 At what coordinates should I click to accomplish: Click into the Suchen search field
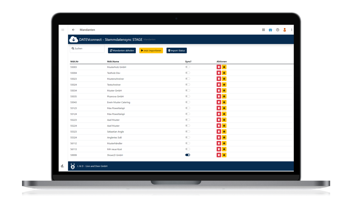pos(87,49)
